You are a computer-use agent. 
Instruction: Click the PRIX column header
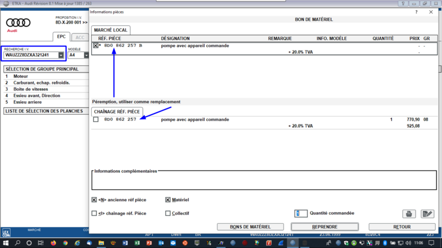pos(415,39)
